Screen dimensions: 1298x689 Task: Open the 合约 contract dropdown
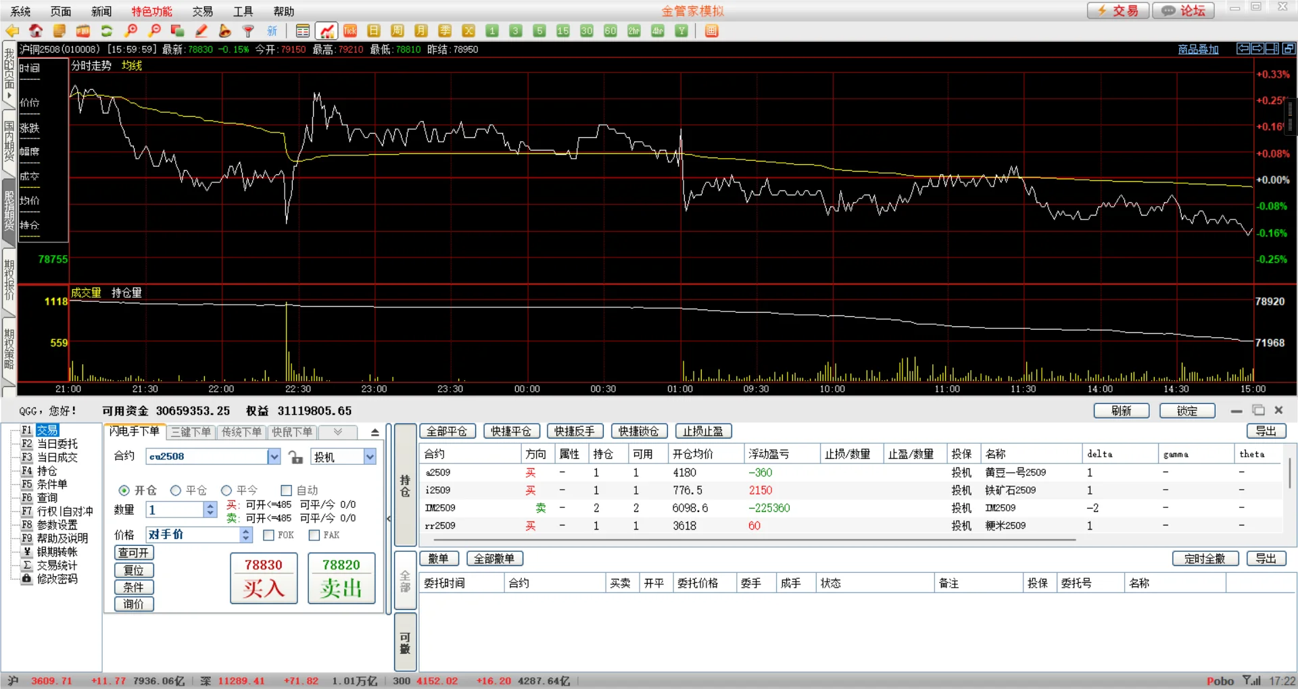(274, 457)
